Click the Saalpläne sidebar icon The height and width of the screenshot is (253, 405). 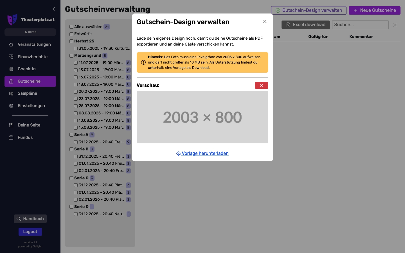pos(11,93)
